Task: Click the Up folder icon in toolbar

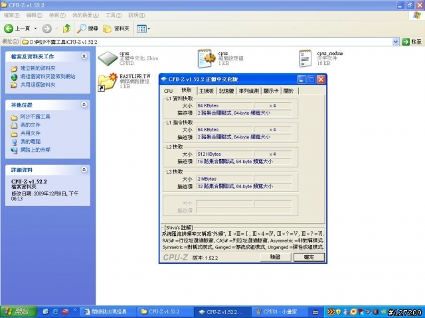Action: [x=66, y=28]
